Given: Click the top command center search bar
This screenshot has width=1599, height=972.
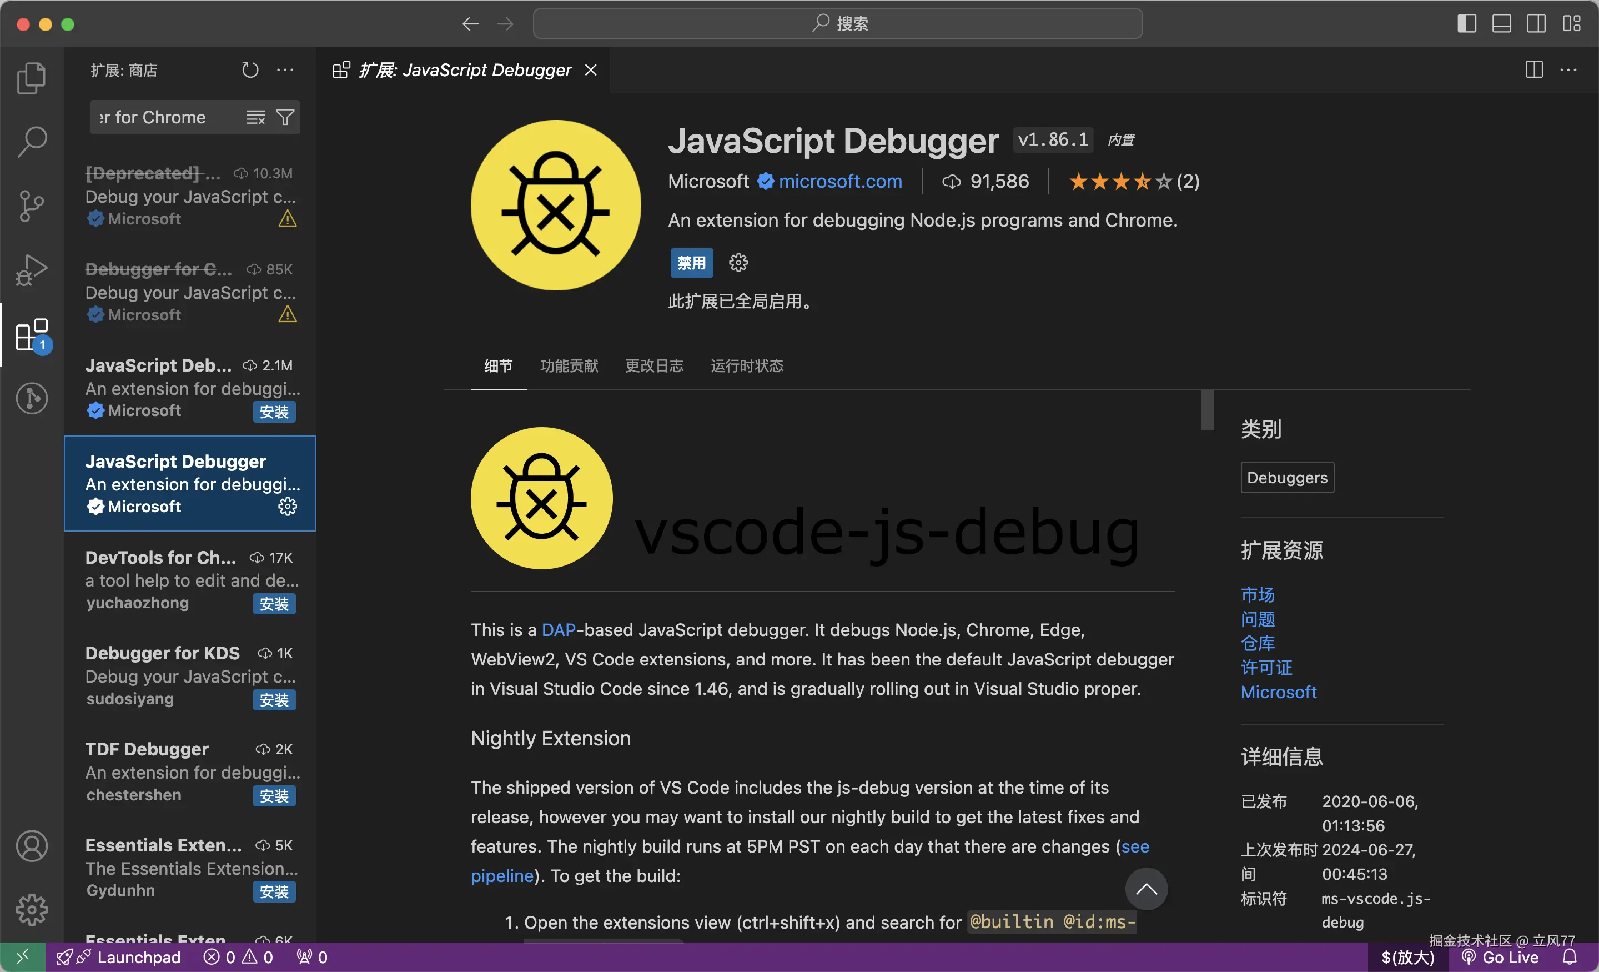Looking at the screenshot, I should click(837, 23).
